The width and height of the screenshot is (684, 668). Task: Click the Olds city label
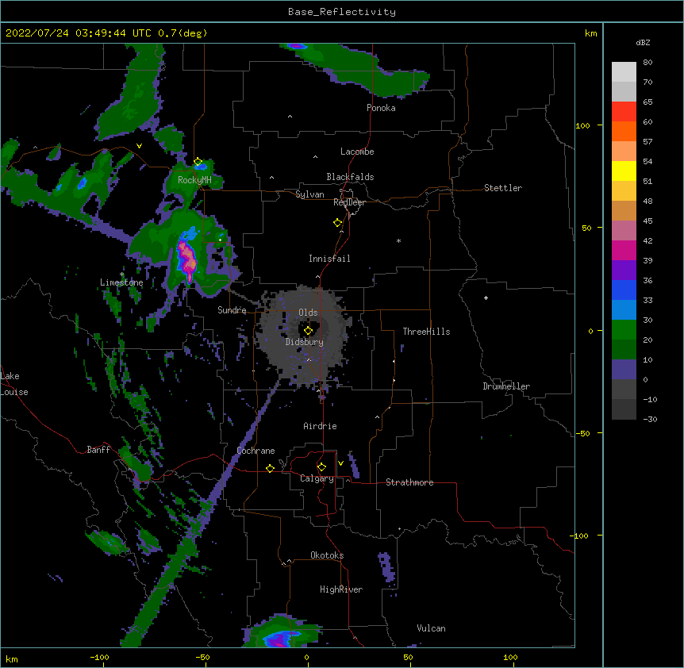tap(308, 313)
